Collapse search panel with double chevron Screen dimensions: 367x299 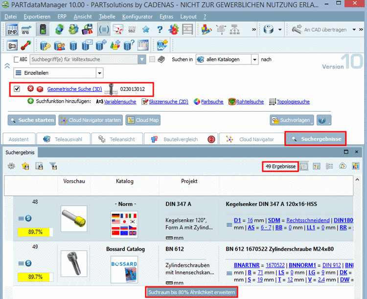click(7, 66)
